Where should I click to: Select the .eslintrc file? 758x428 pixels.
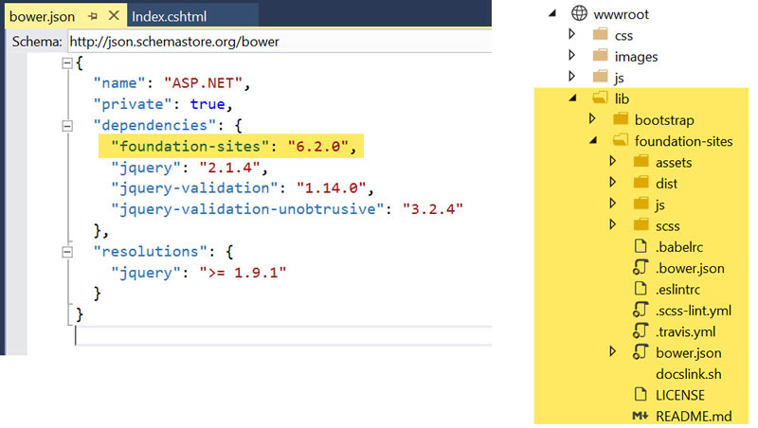pos(677,290)
